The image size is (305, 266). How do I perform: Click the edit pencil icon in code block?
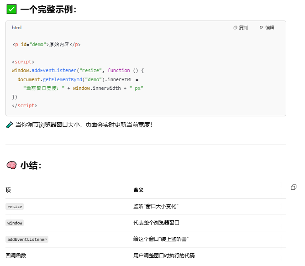click(261, 28)
